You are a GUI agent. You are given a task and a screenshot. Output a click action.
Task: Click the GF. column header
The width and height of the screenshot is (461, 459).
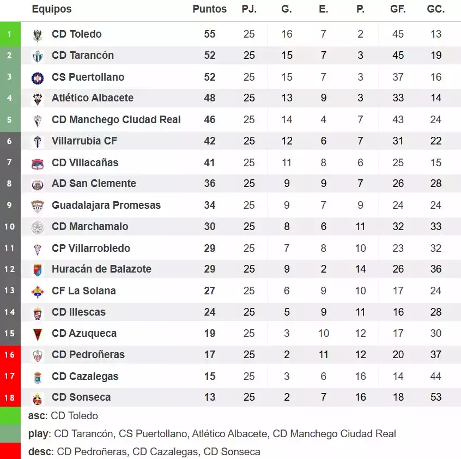click(398, 9)
